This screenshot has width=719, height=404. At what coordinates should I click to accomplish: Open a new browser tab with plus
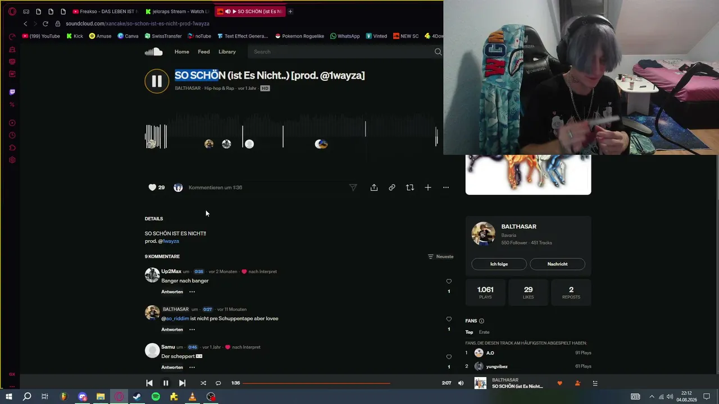click(x=290, y=11)
